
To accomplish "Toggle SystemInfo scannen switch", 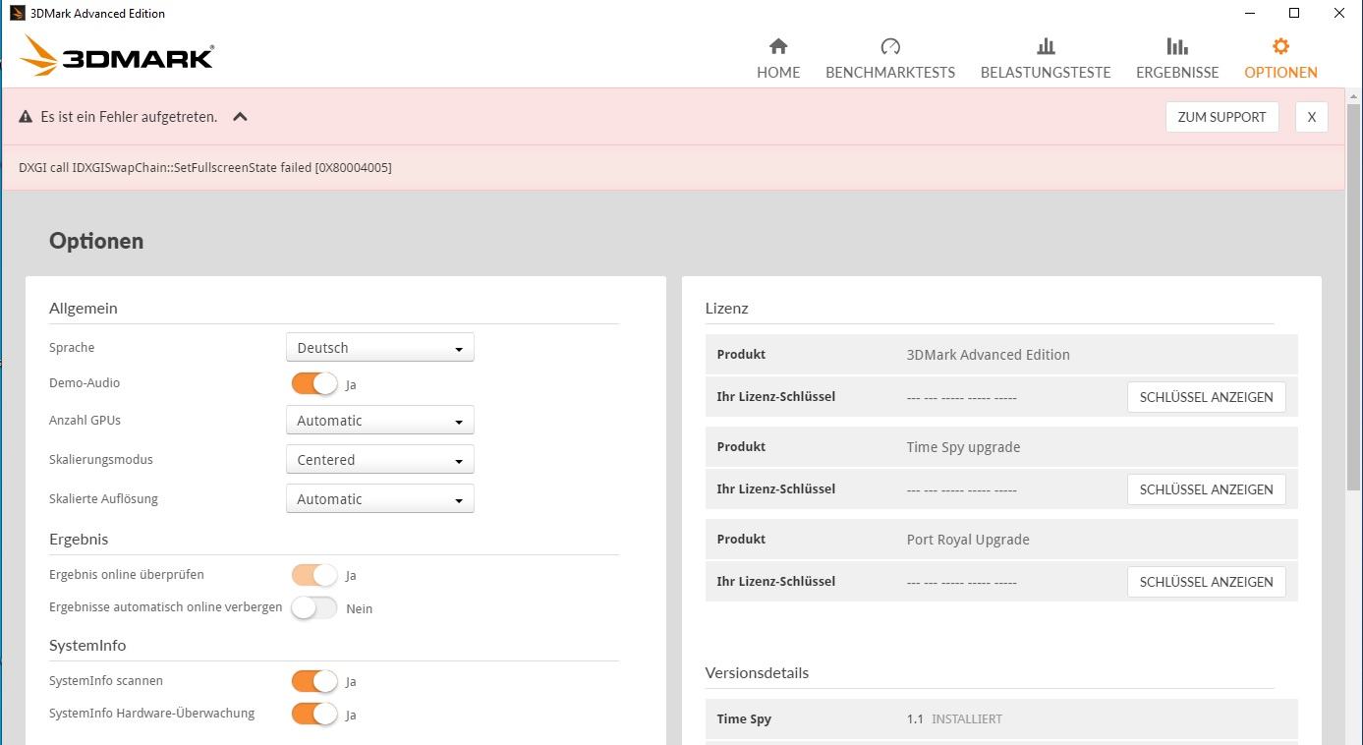I will click(314, 681).
